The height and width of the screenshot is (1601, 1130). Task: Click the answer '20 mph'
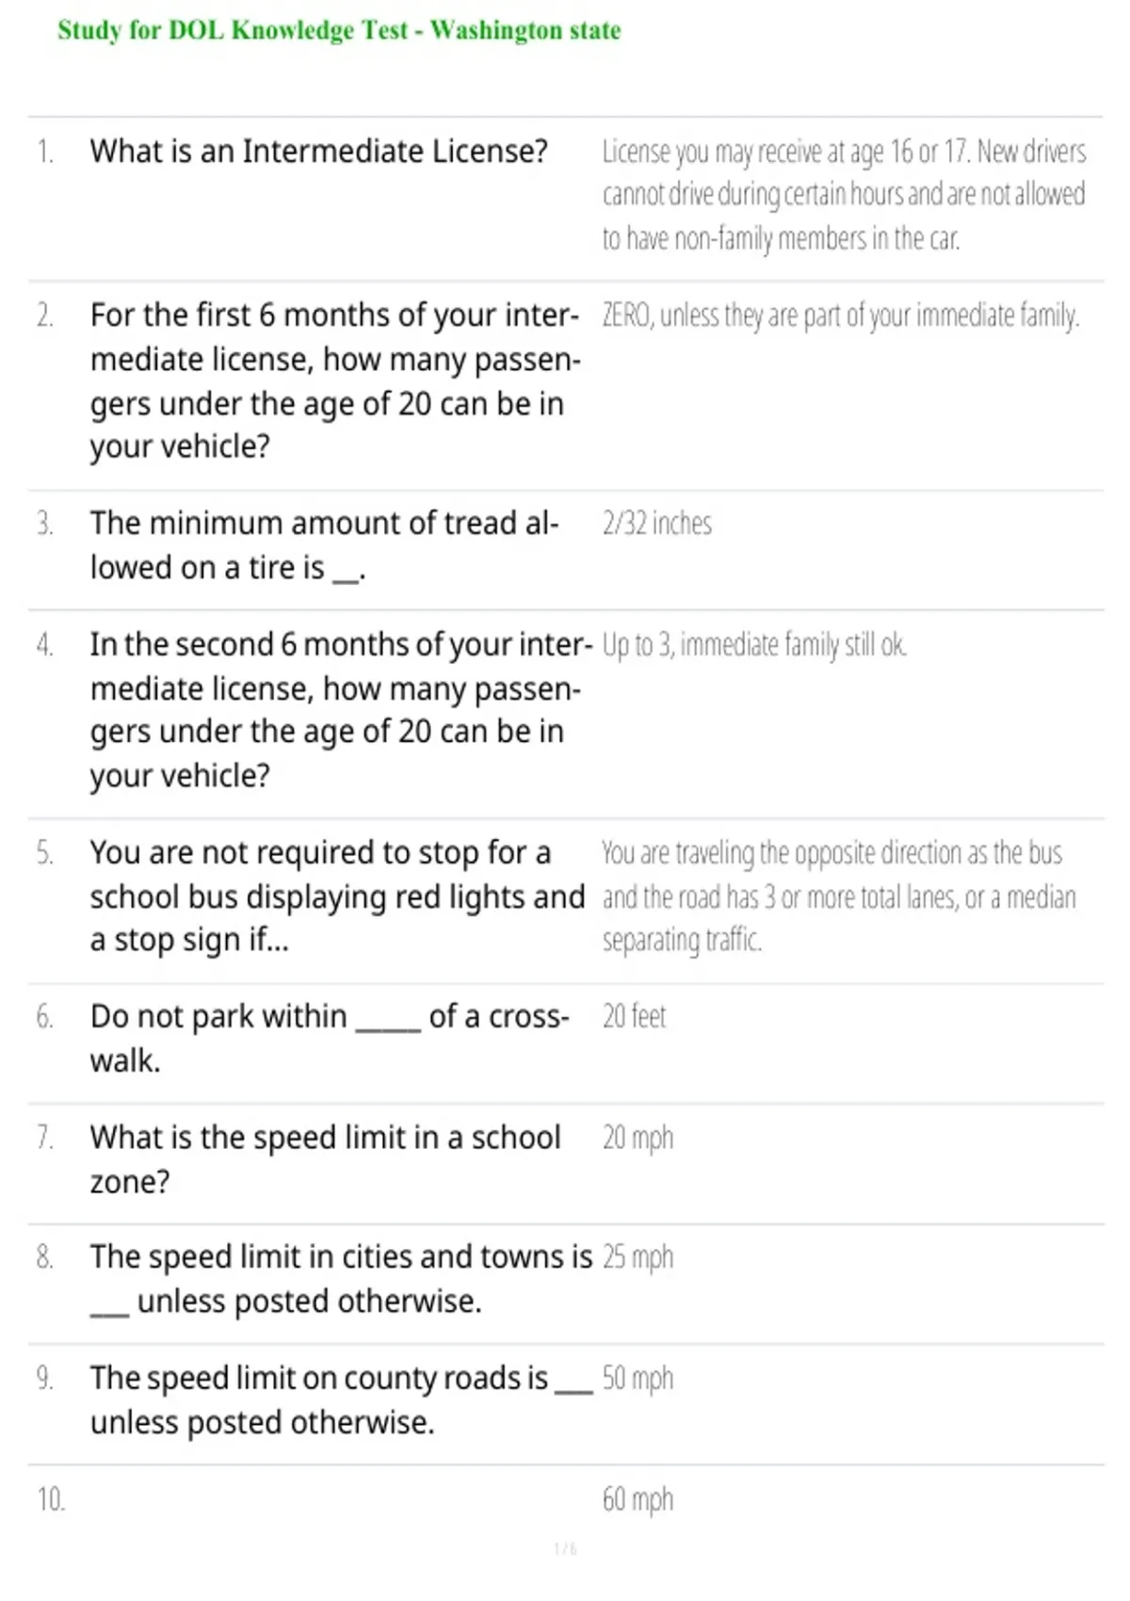[x=638, y=1139]
